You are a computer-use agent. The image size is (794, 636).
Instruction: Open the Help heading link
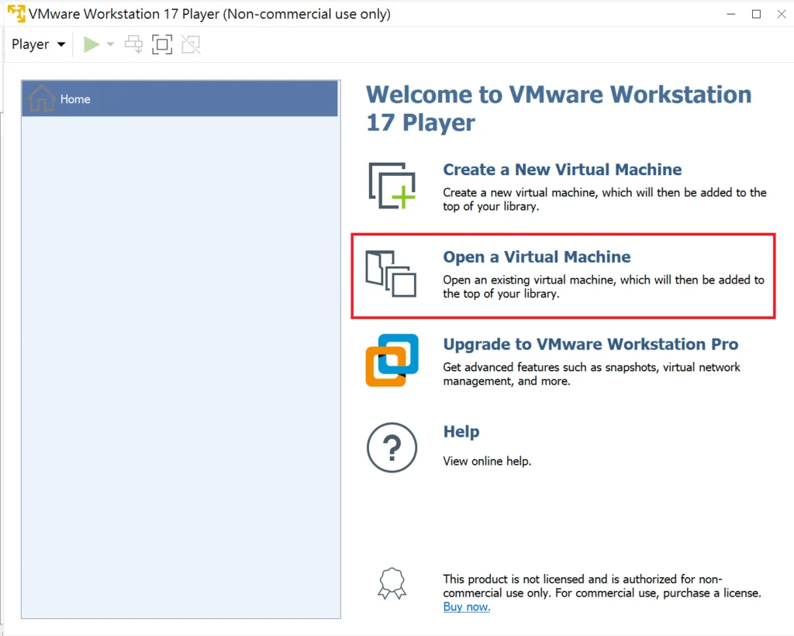tap(461, 431)
